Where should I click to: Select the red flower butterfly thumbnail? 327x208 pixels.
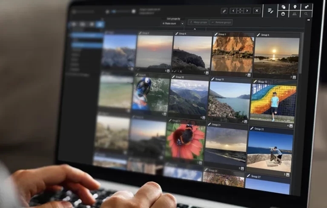185,141
